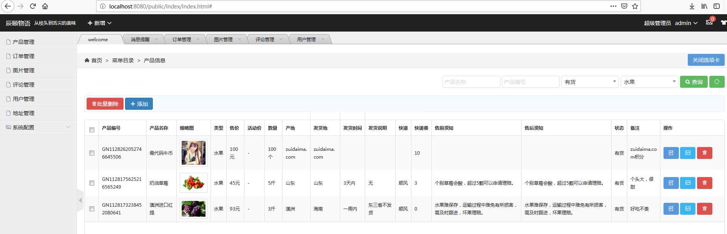Screen dimensions: 727x234
Task: Edit the 奶油草莓 product row
Action: click(x=671, y=183)
